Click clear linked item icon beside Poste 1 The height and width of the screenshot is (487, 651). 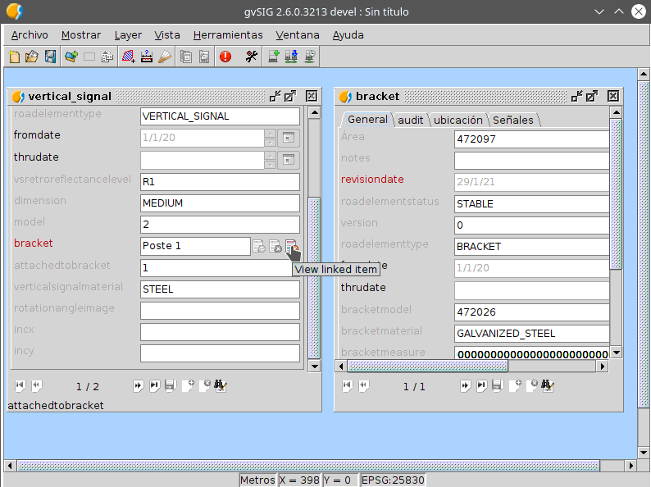[275, 246]
